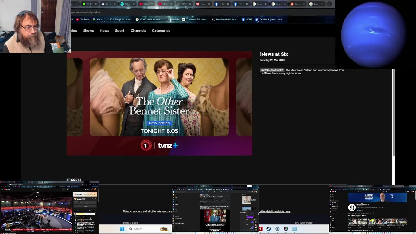Click the NEW SERIES badge in promo
The width and height of the screenshot is (416, 234).
[x=159, y=123]
